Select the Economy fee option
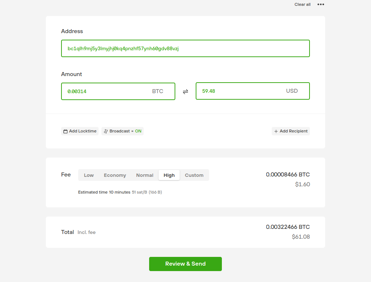 click(x=115, y=175)
